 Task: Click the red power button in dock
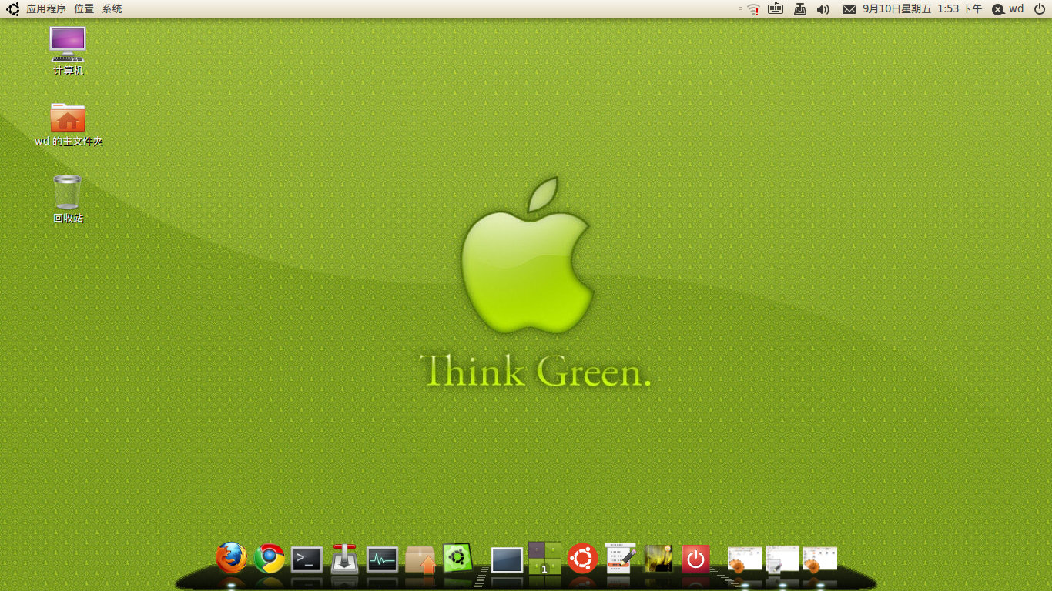pyautogui.click(x=695, y=559)
